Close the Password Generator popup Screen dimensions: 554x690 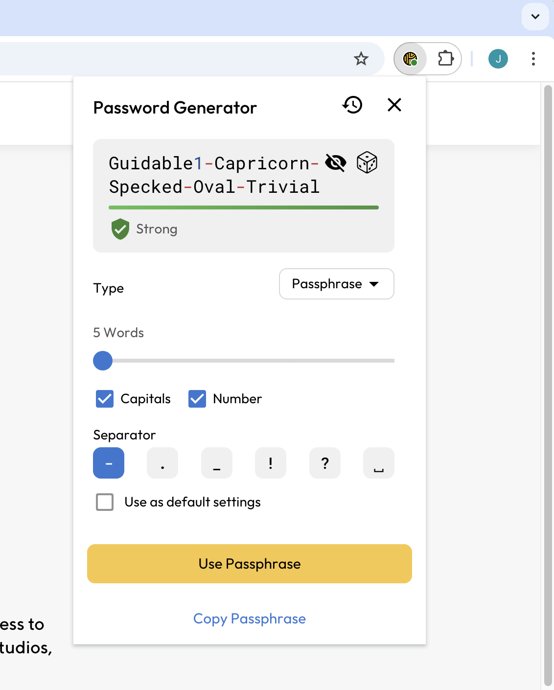pyautogui.click(x=394, y=105)
